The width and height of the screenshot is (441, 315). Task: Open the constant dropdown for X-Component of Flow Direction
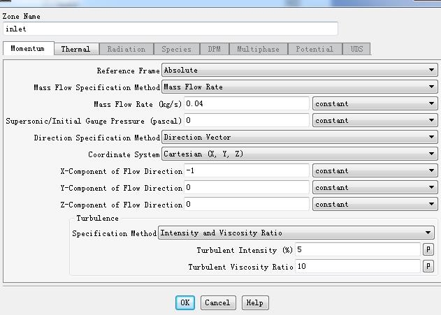(375, 171)
